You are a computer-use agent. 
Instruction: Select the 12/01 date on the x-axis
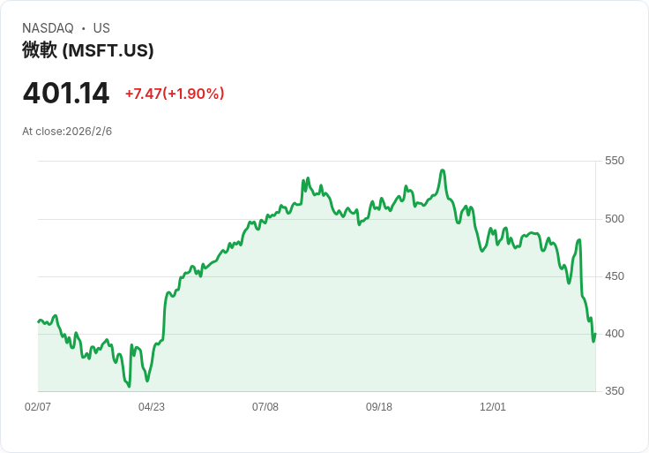[x=493, y=407]
